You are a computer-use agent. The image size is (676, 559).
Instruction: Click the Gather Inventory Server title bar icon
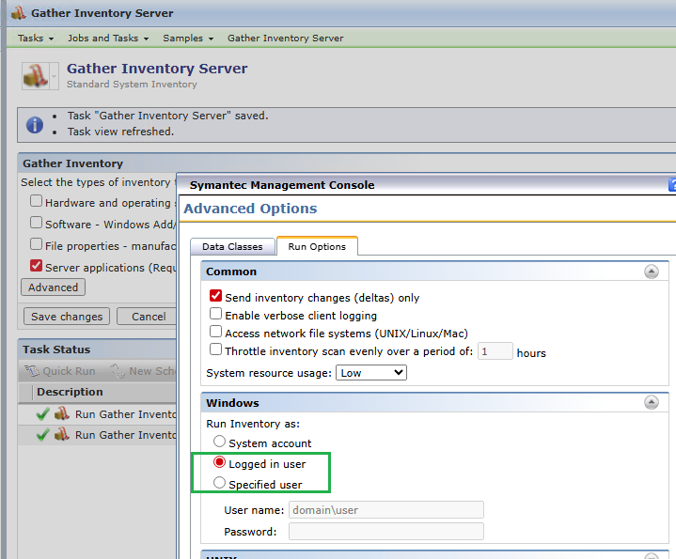point(18,12)
